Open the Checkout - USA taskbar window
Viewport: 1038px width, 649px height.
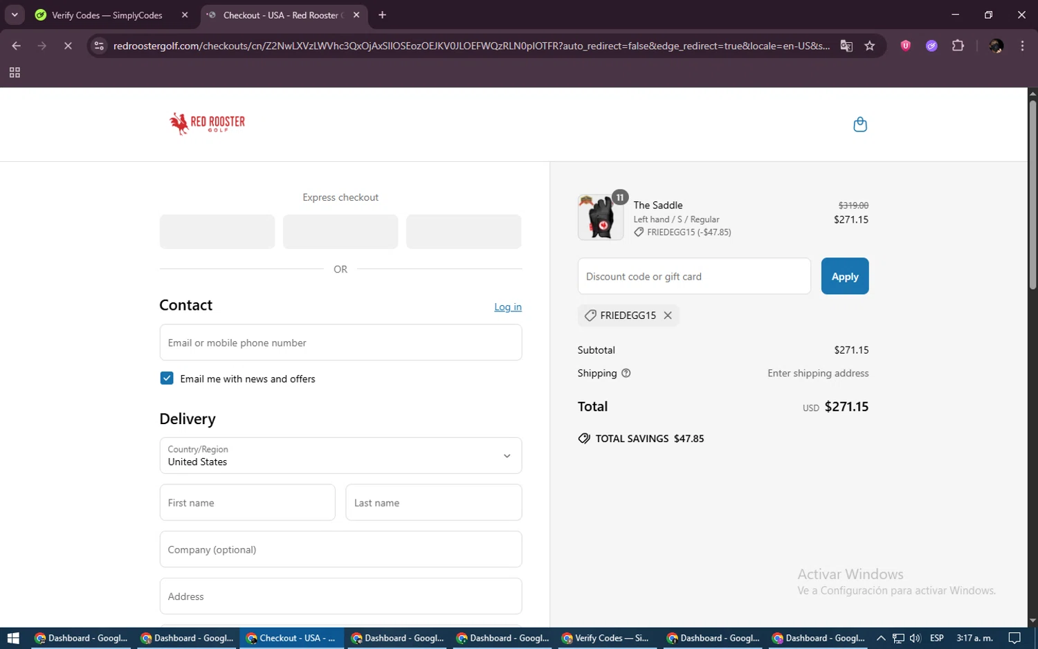291,638
